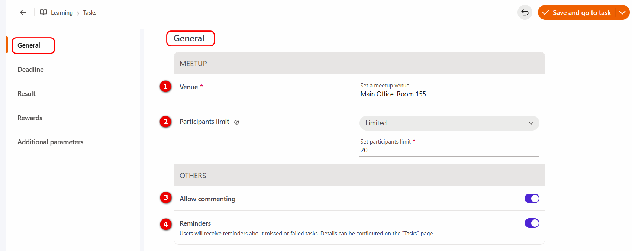Disable the Allow commenting toggle
This screenshot has height=251, width=632.
(x=532, y=199)
